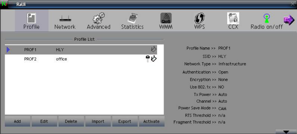The width and height of the screenshot is (297, 134).
Task: Click the Encryption value None
Action: point(223,79)
